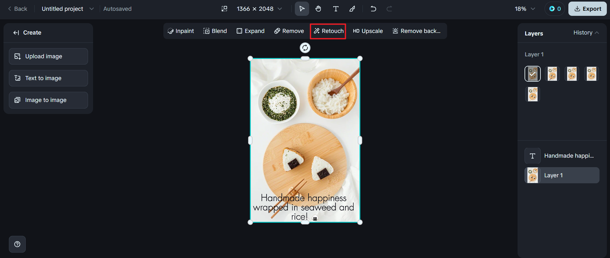
Task: Open the help question mark button
Action: coord(17,244)
